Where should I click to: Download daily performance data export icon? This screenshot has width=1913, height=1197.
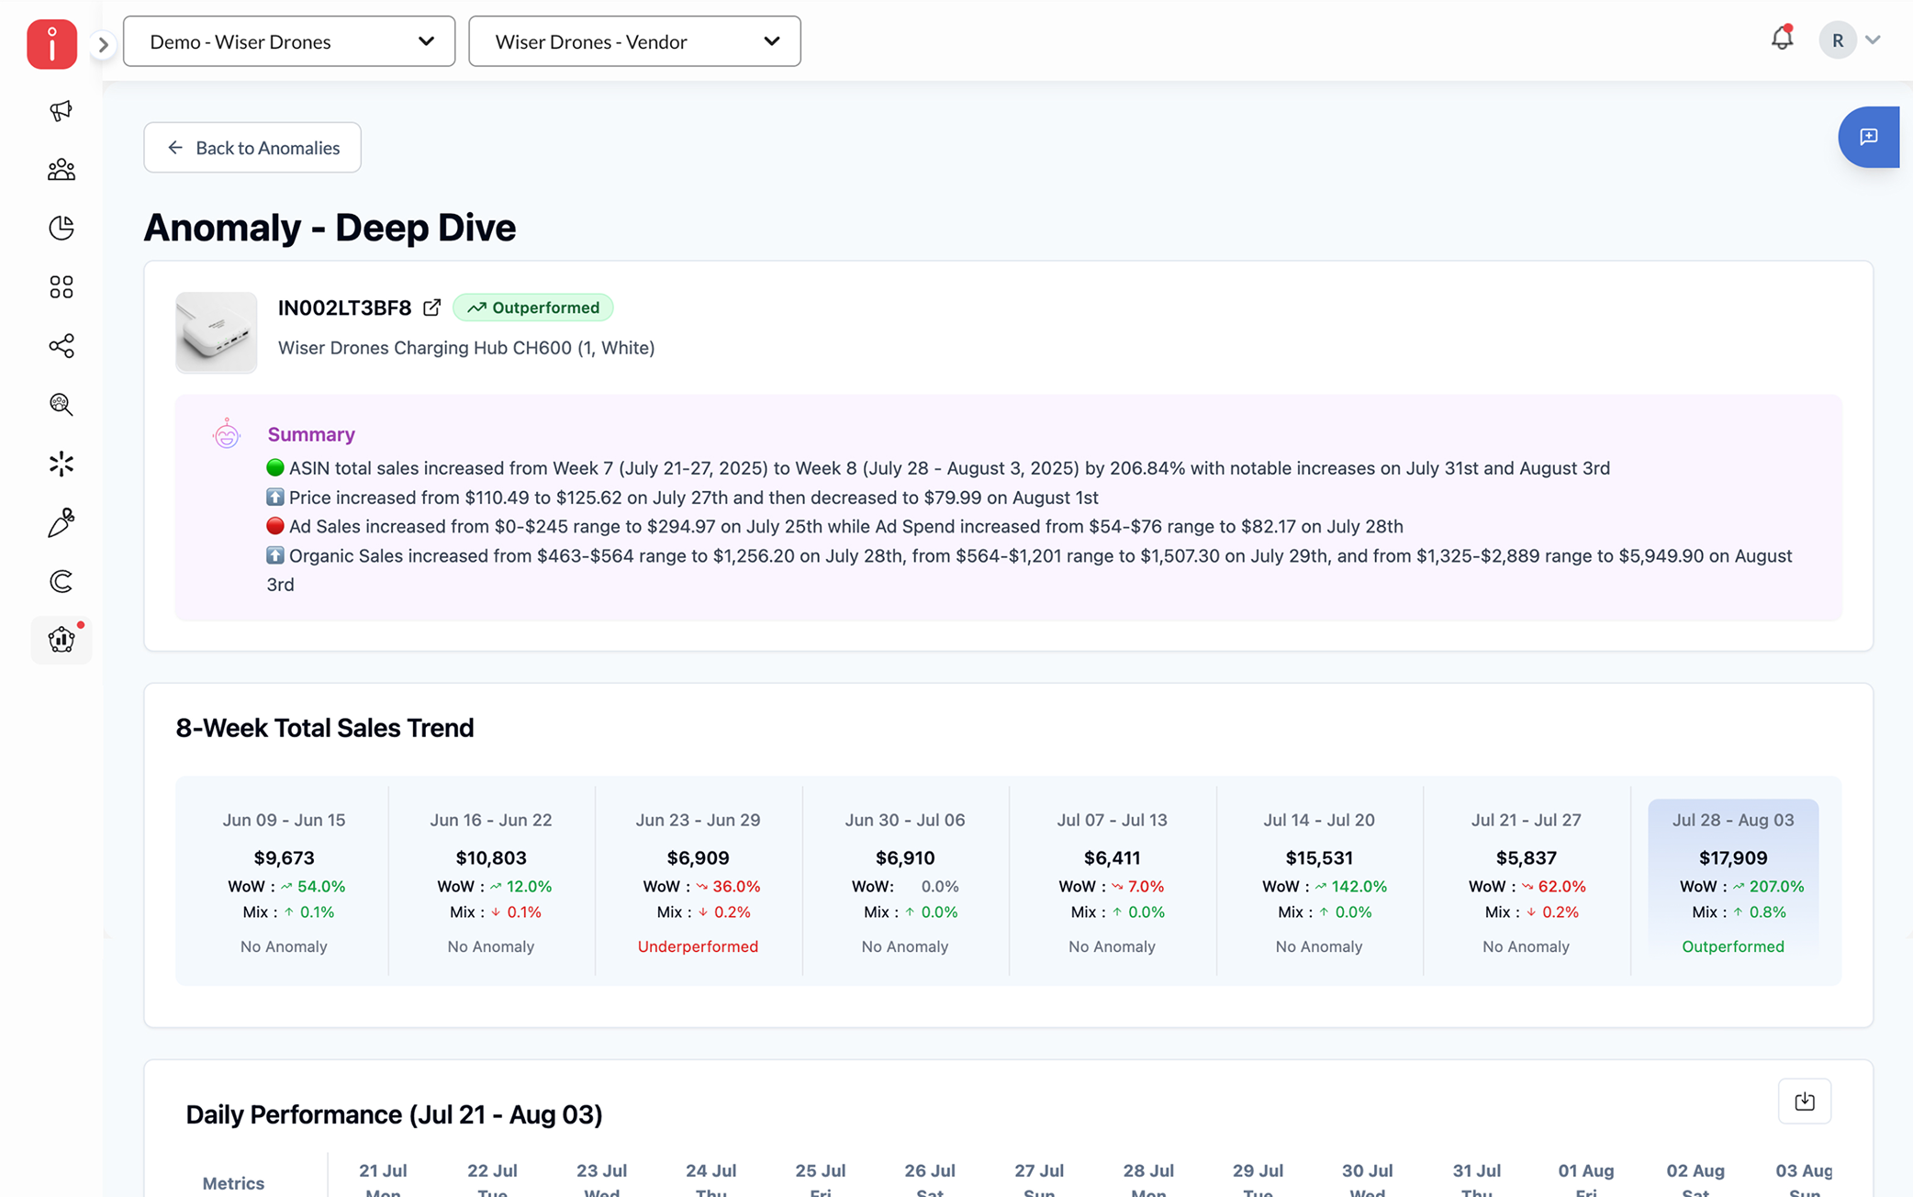(x=1804, y=1101)
